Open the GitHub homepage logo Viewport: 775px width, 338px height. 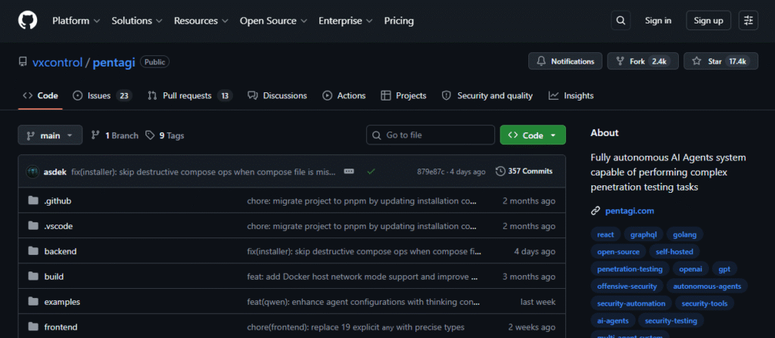pos(28,20)
